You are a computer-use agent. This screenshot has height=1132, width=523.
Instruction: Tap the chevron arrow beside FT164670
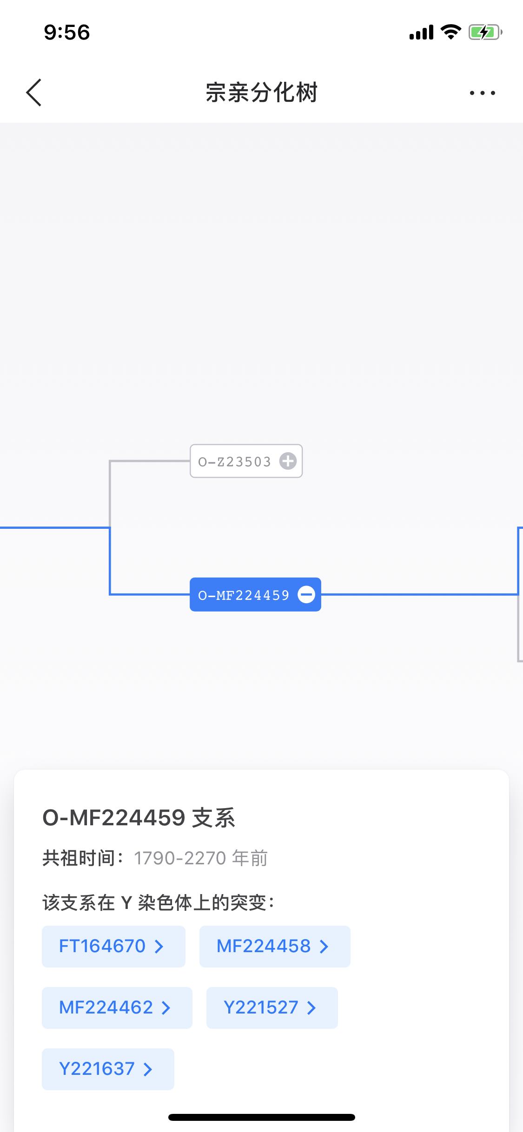coord(159,947)
